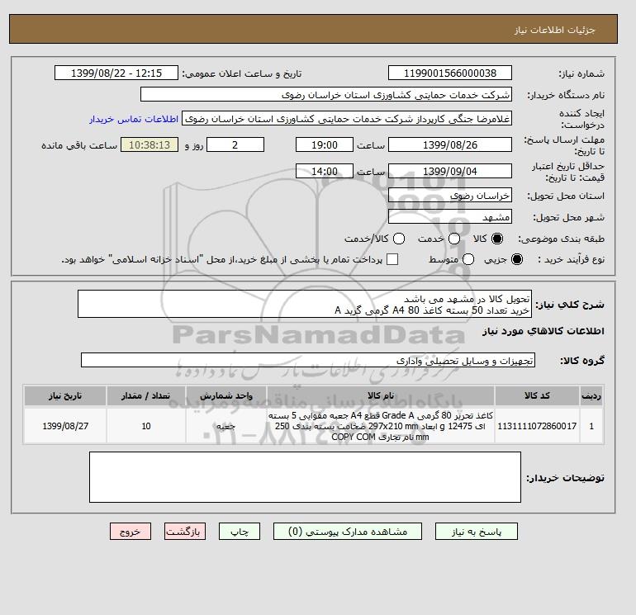
Task: Click the need date cell 1399/08/27
Action: [x=65, y=426]
